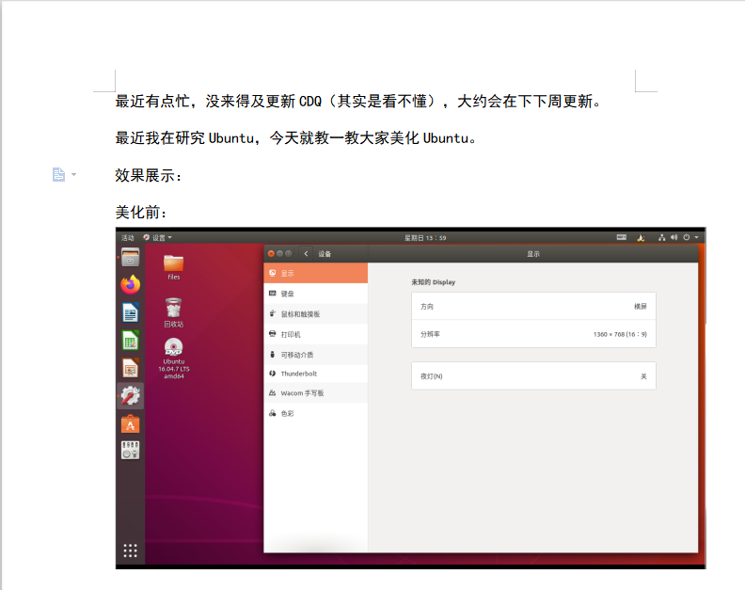Screen dimensions: 745x590
Task: Click the 设备 title in the Settings header
Action: (325, 254)
